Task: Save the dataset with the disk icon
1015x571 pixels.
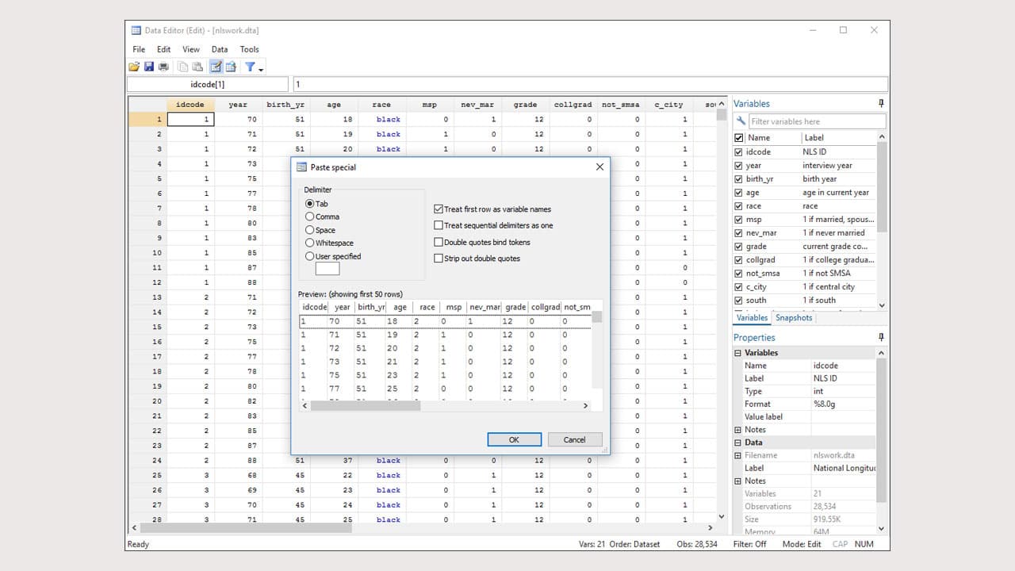Action: coord(149,67)
